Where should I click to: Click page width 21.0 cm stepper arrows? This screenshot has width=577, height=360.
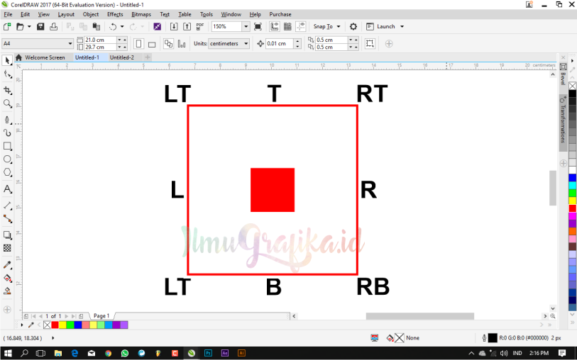point(122,40)
